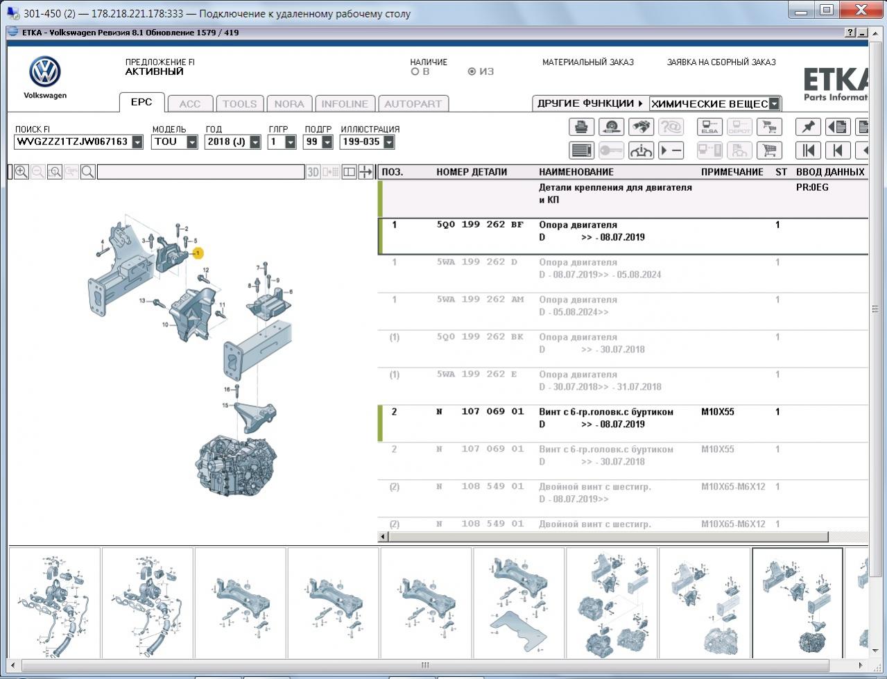Open the ГОД 2018 (J) dropdown
The width and height of the screenshot is (887, 679).
tap(255, 142)
